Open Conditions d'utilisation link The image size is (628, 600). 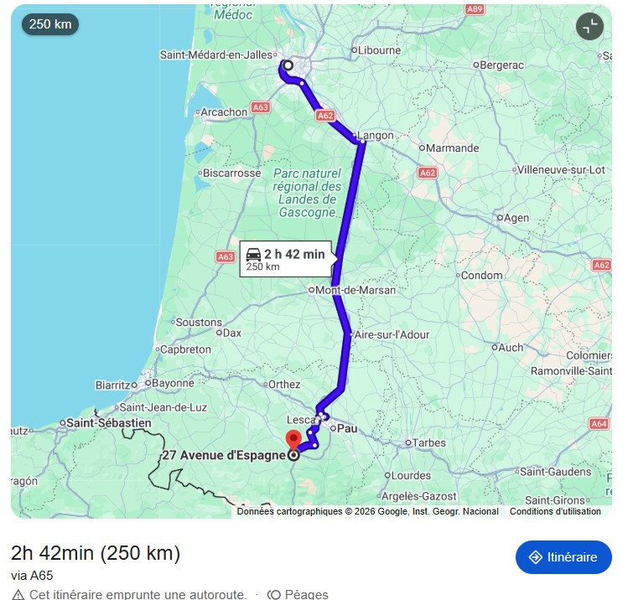(x=555, y=511)
